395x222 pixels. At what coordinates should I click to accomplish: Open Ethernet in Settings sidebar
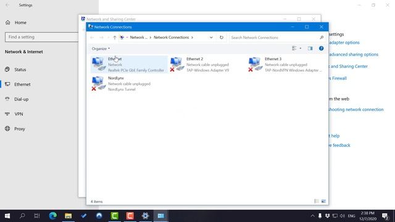22,84
